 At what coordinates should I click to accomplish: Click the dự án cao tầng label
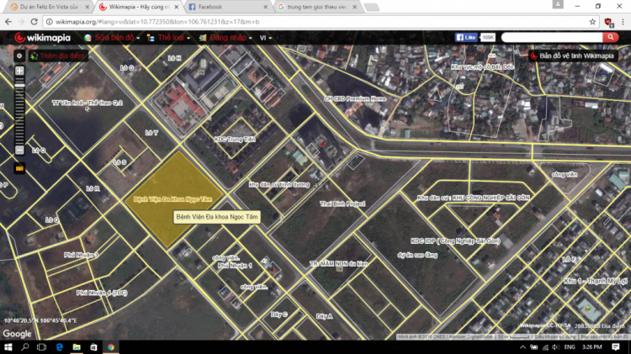(417, 255)
